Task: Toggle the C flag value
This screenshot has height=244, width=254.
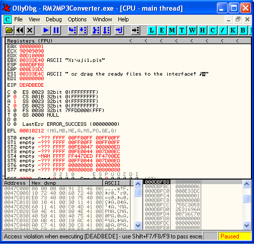Action: [x=15, y=92]
